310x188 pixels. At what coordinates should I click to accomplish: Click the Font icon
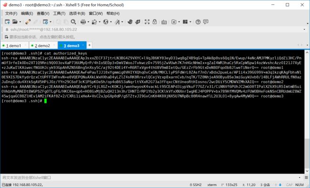click(117, 22)
